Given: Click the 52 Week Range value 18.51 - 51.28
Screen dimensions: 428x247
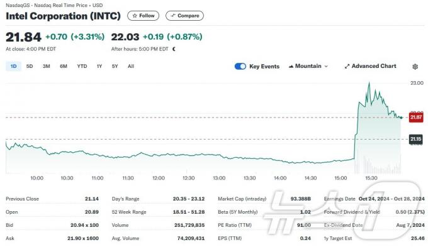Looking at the screenshot, I should pyautogui.click(x=189, y=212).
